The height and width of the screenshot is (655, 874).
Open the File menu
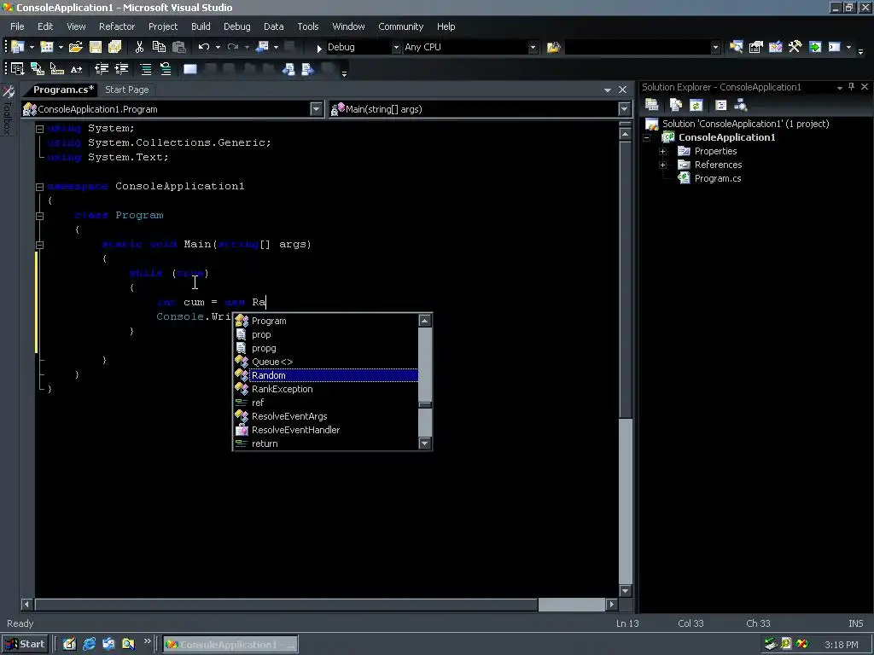pos(17,26)
